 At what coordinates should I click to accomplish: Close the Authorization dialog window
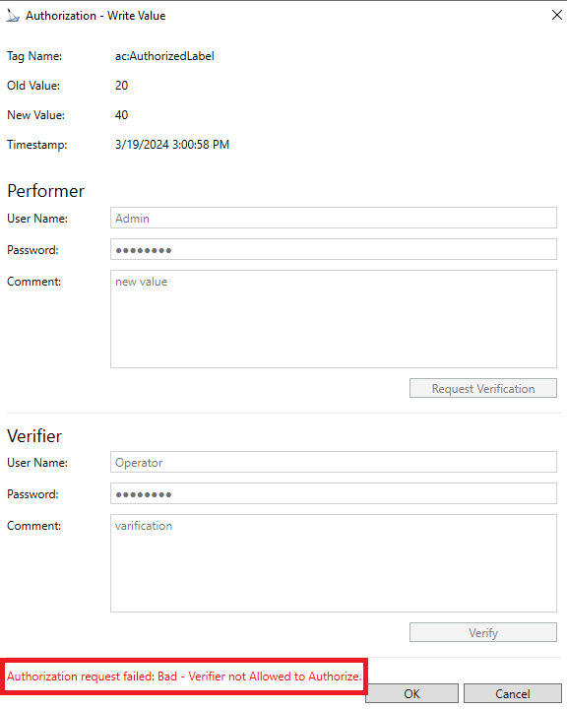tap(556, 15)
